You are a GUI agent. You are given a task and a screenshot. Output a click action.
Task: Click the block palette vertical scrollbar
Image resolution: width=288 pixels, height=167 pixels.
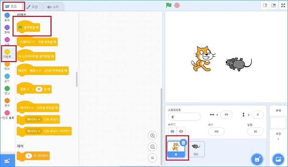click(x=77, y=79)
